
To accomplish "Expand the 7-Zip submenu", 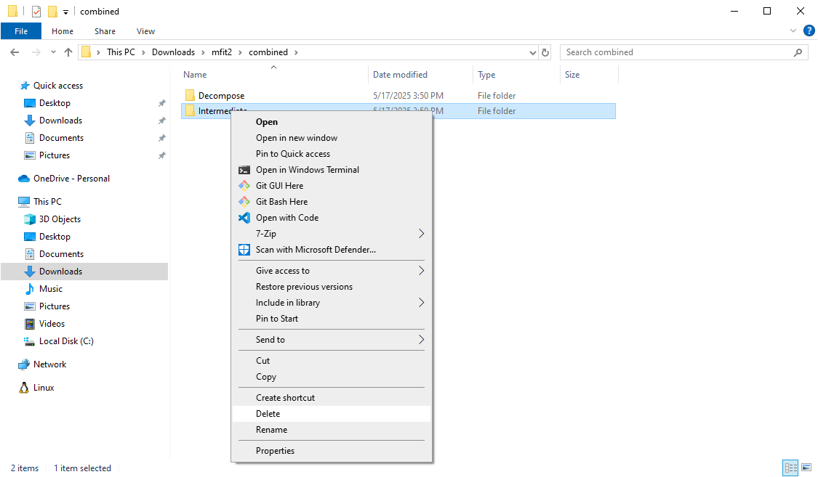I will click(x=420, y=233).
